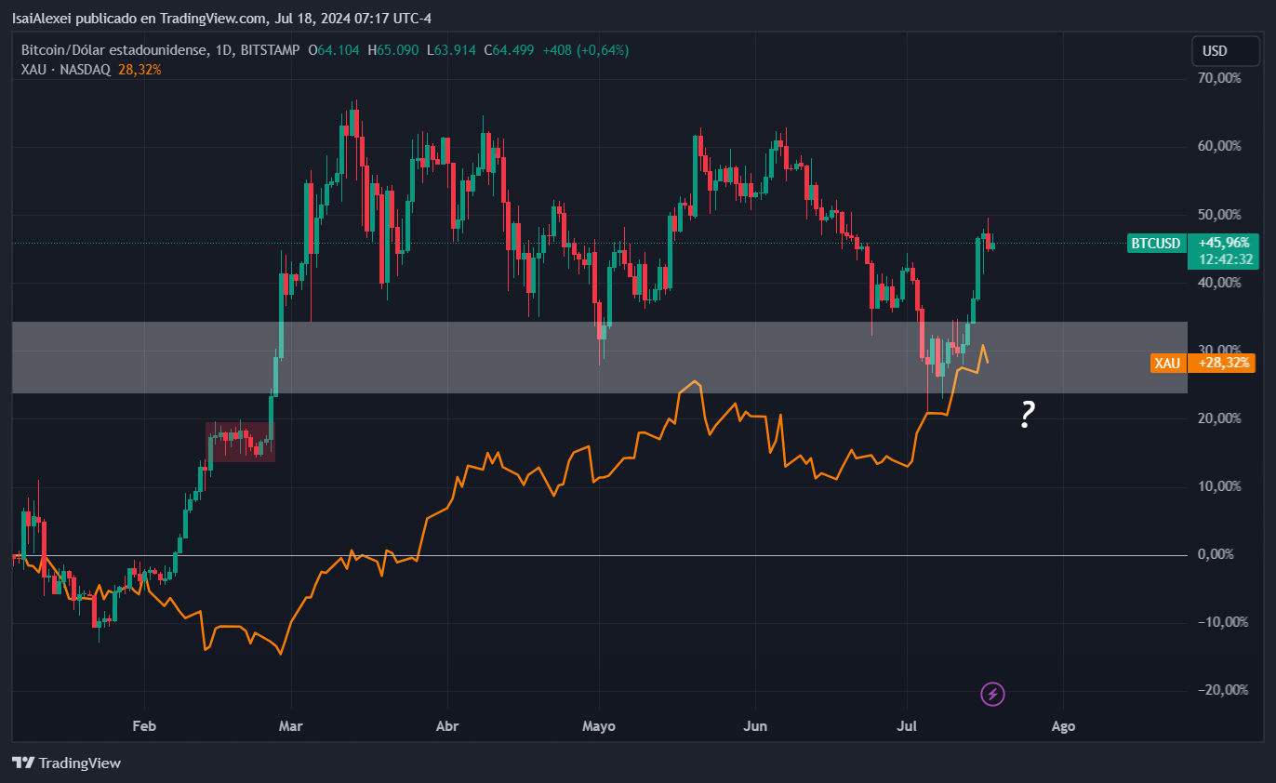
Task: Click the high price H65.090 value
Action: (394, 50)
